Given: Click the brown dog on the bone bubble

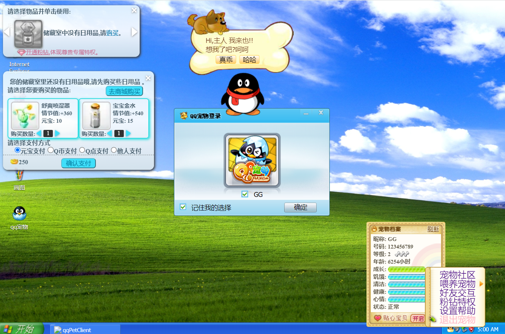Looking at the screenshot, I should [208, 22].
